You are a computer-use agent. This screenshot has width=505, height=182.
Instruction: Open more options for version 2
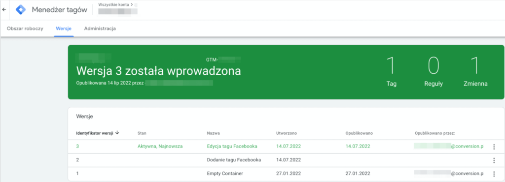pyautogui.click(x=494, y=160)
